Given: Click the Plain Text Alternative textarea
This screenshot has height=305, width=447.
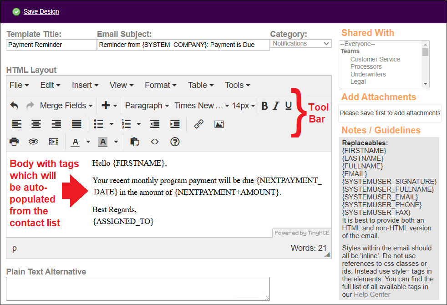Looking at the screenshot, I should (137, 289).
